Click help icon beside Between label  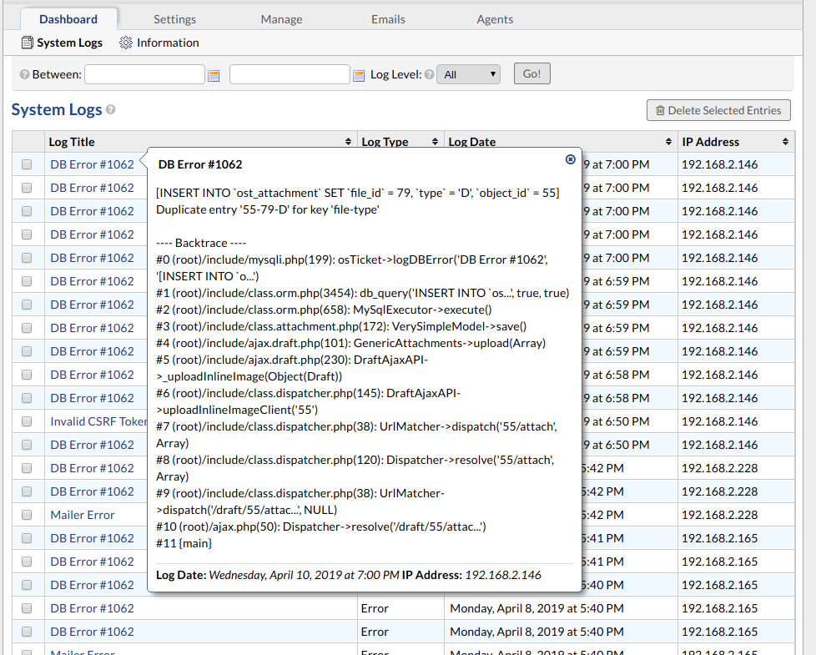pos(24,75)
